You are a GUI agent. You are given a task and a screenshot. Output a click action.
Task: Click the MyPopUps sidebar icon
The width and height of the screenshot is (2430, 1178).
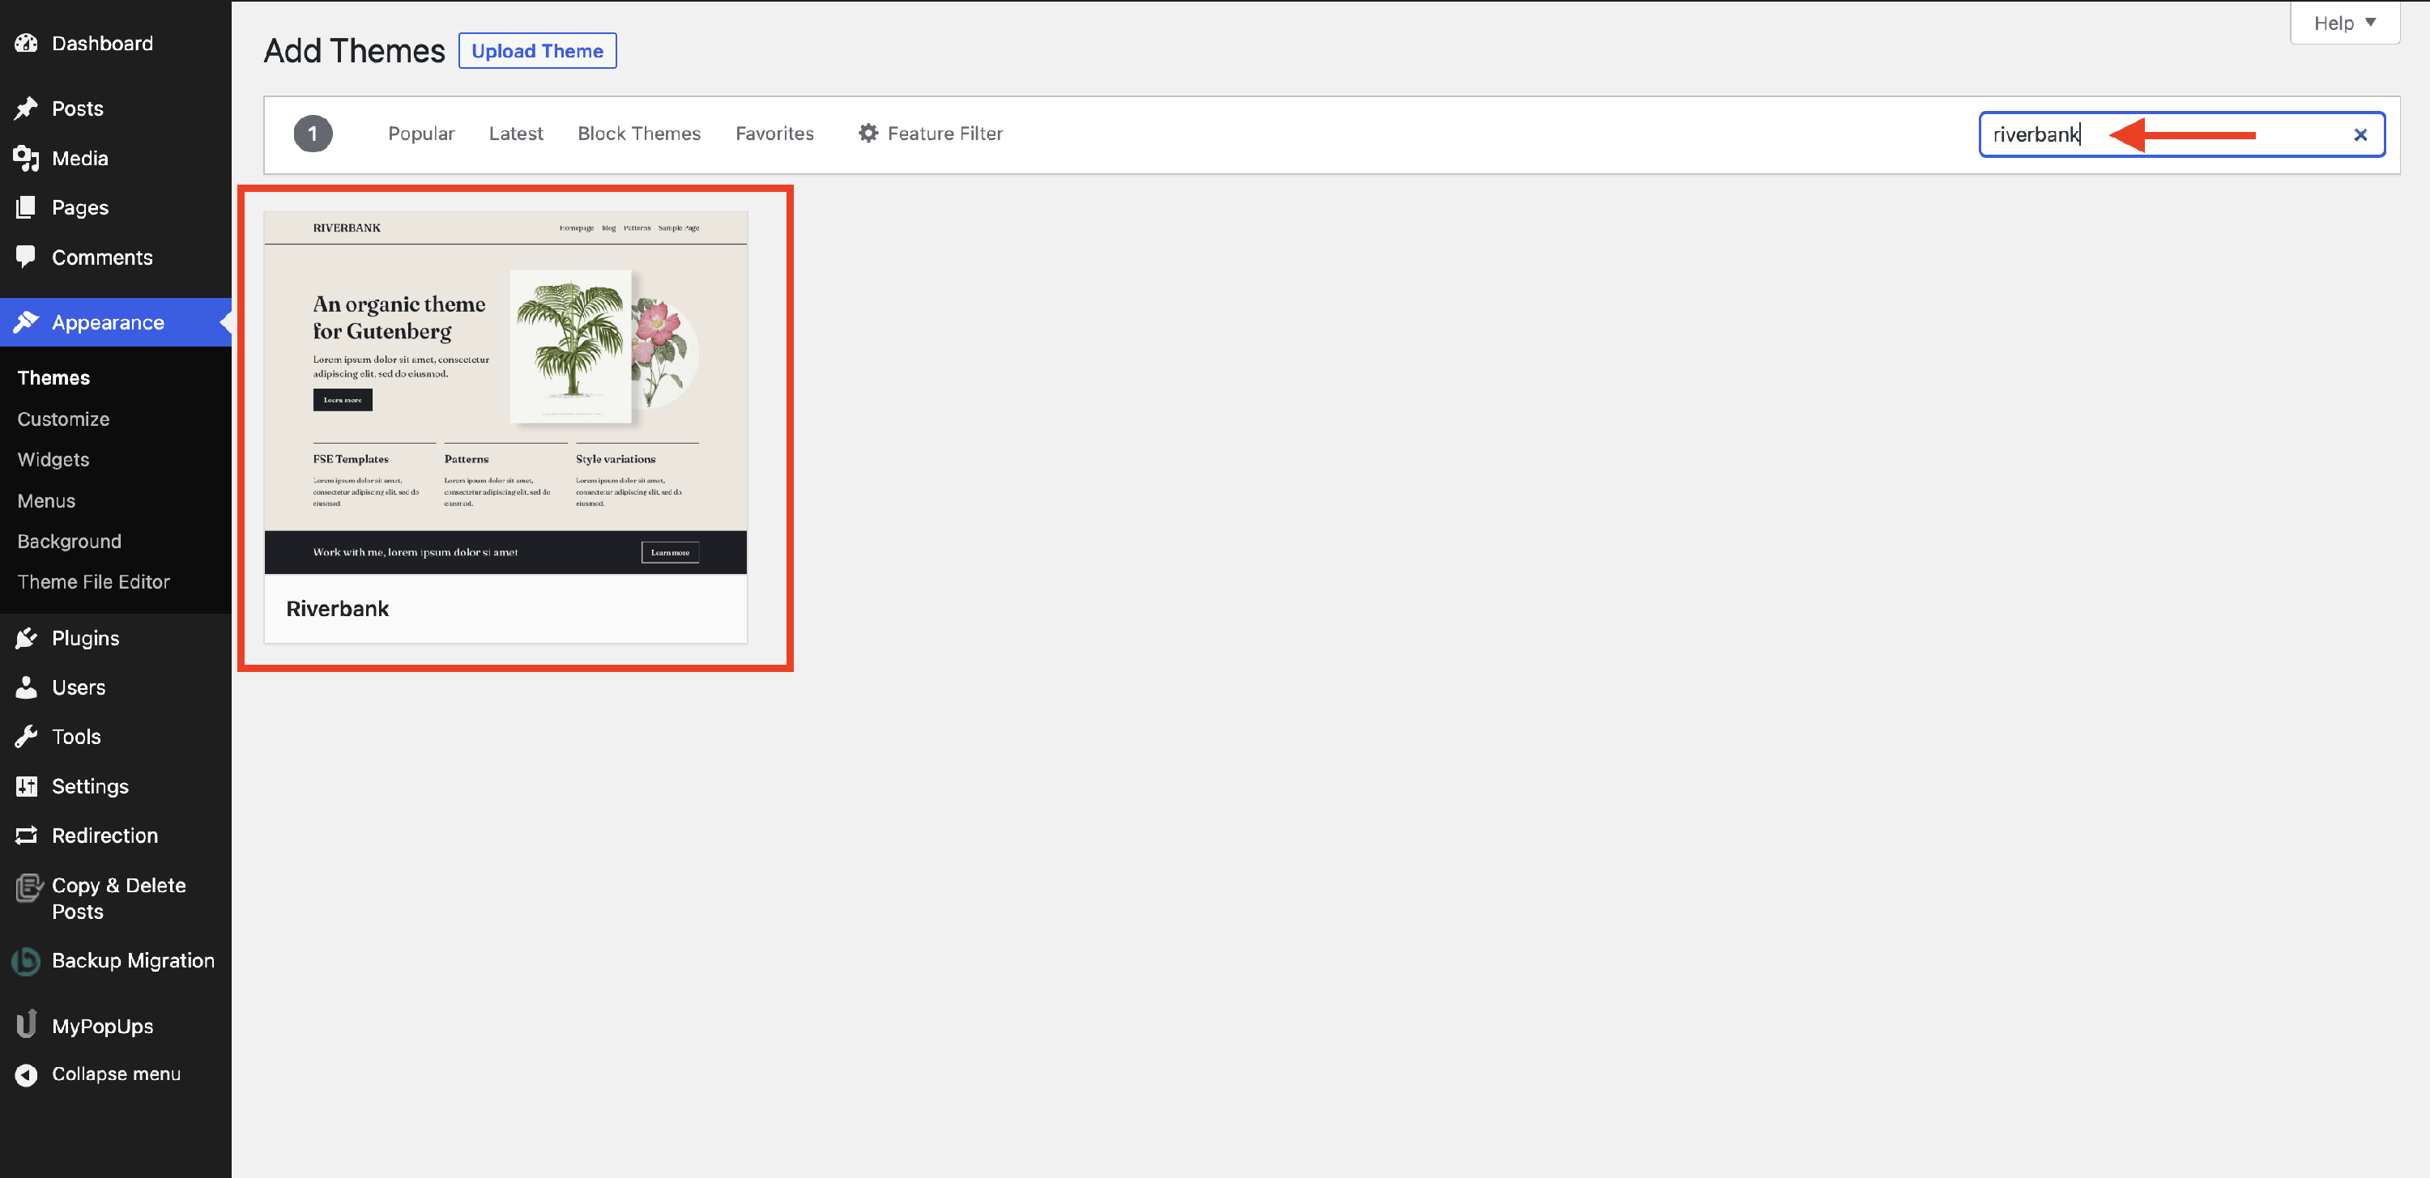[x=27, y=1025]
